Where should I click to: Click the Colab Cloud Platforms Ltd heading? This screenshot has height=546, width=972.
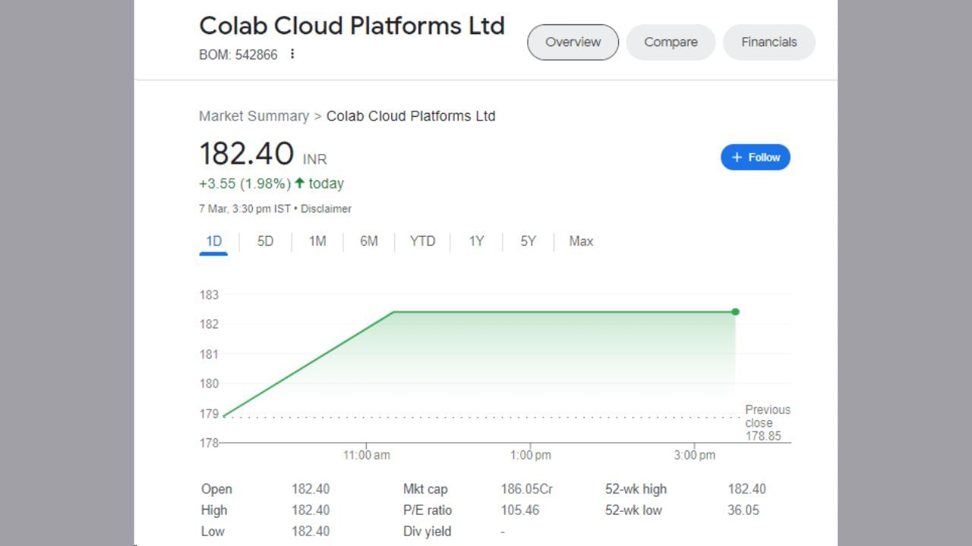point(352,26)
